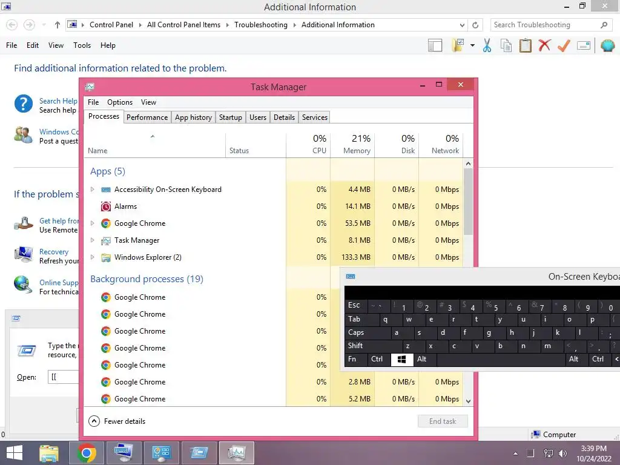This screenshot has height=465, width=620.
Task: Click the Search Help link
Action: pyautogui.click(x=58, y=101)
